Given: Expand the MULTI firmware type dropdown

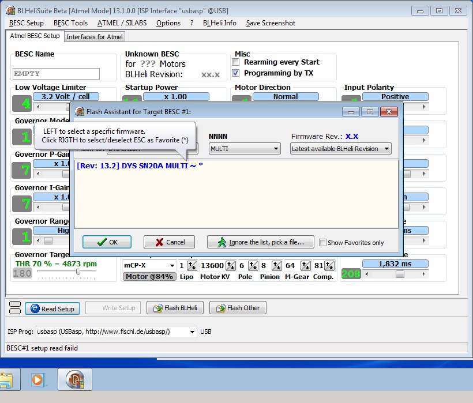Looking at the screenshot, I should 245,149.
